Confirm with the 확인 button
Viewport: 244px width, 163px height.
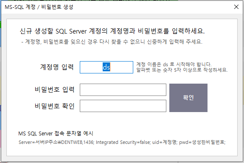pos(188,98)
